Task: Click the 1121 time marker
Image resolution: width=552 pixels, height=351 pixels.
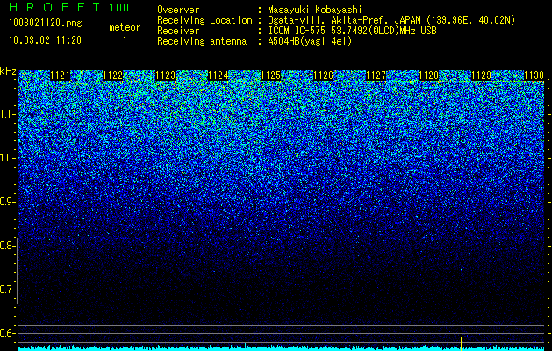Action: click(61, 75)
